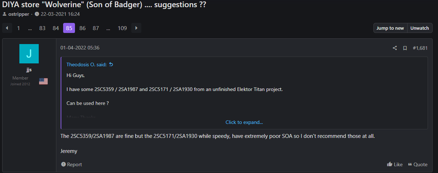Open the ellipsis before page 109
Image resolution: width=438 pixels, height=173 pixels.
pyautogui.click(x=108, y=28)
